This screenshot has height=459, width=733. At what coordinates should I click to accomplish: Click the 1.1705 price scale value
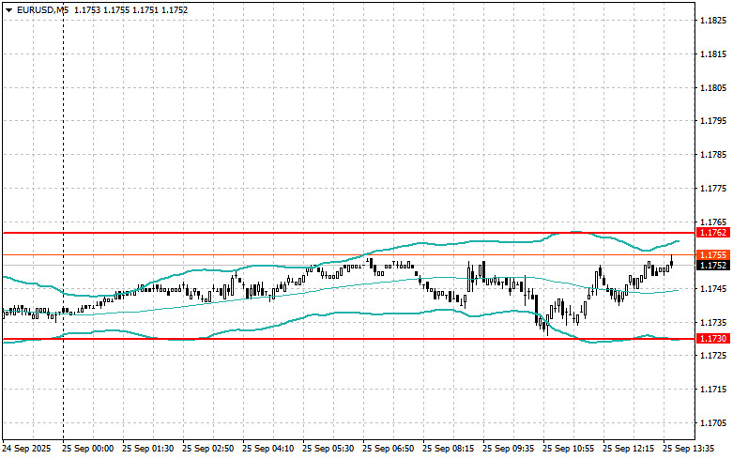pos(713,423)
